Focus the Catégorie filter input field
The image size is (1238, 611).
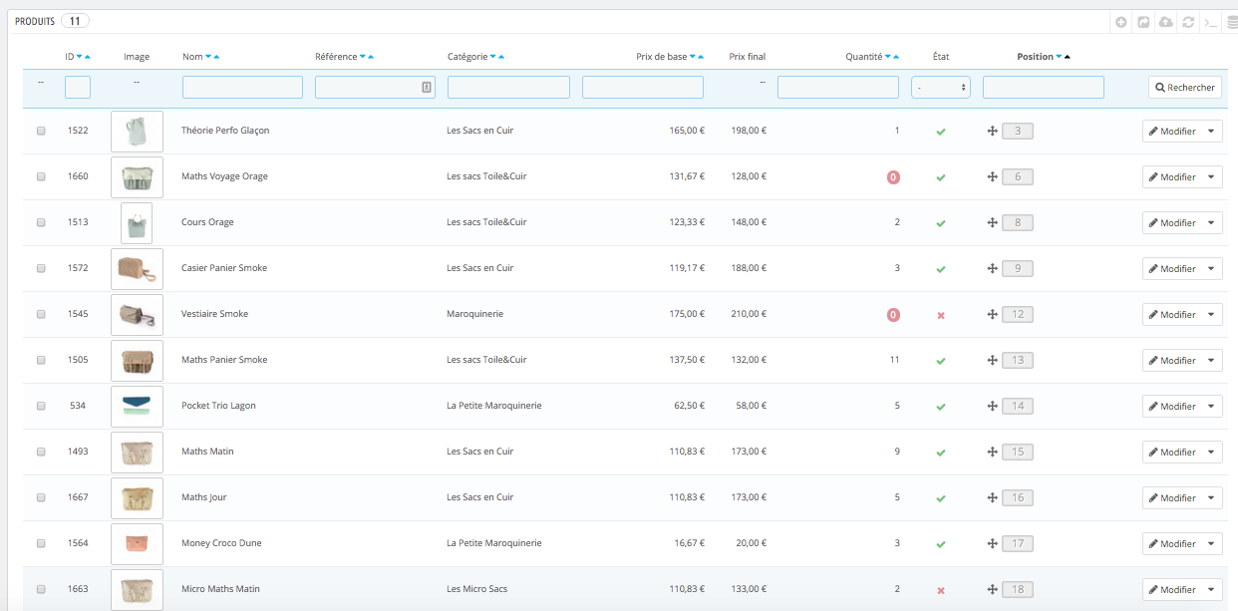click(508, 88)
